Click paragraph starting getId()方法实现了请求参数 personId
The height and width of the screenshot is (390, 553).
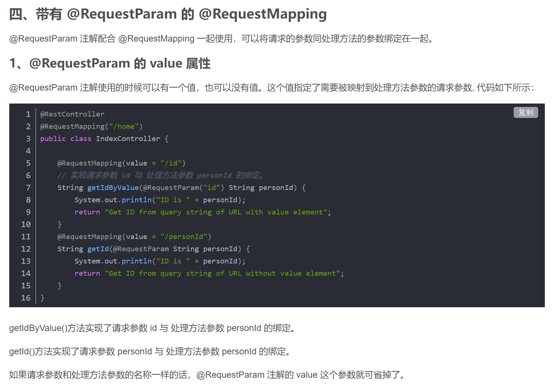coord(151,351)
